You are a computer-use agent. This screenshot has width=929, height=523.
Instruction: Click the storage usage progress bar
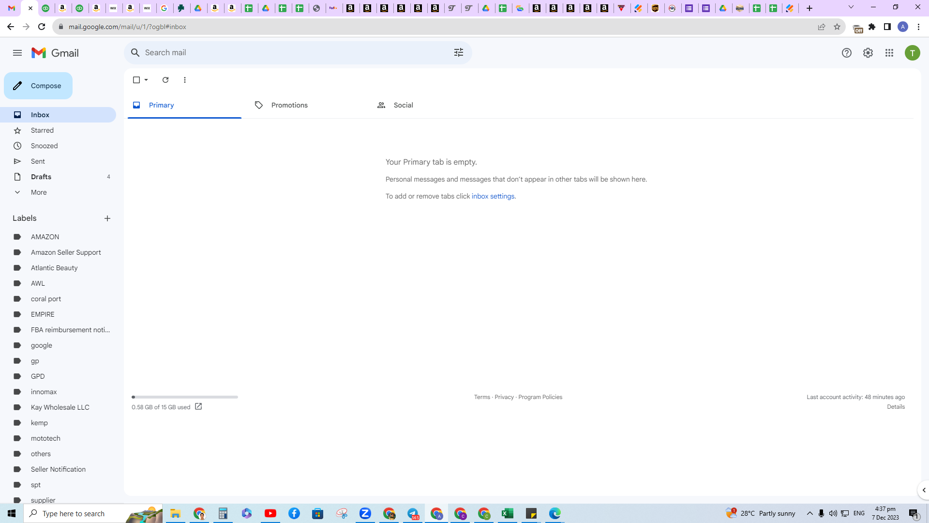[x=185, y=397]
